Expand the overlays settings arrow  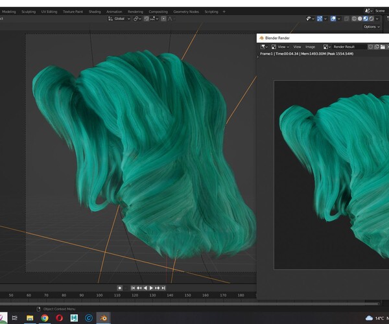[339, 19]
